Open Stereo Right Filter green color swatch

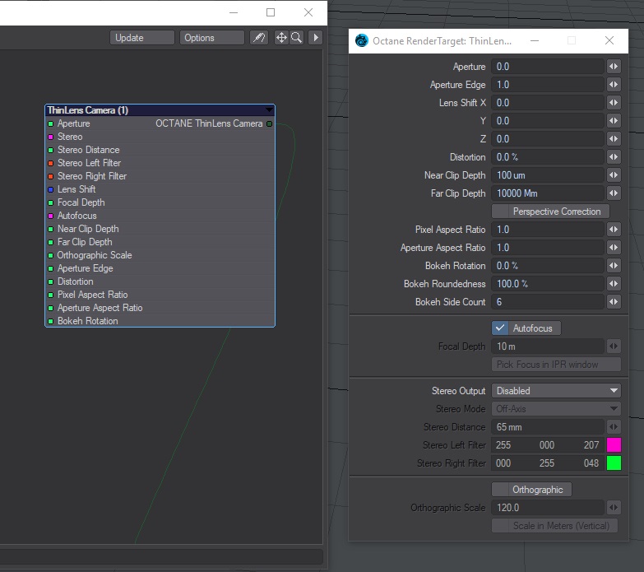click(x=614, y=463)
